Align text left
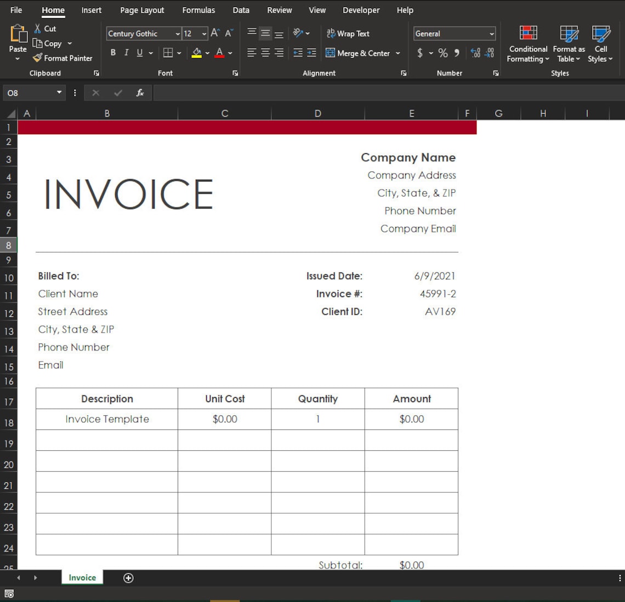This screenshot has width=625, height=602. click(x=252, y=53)
